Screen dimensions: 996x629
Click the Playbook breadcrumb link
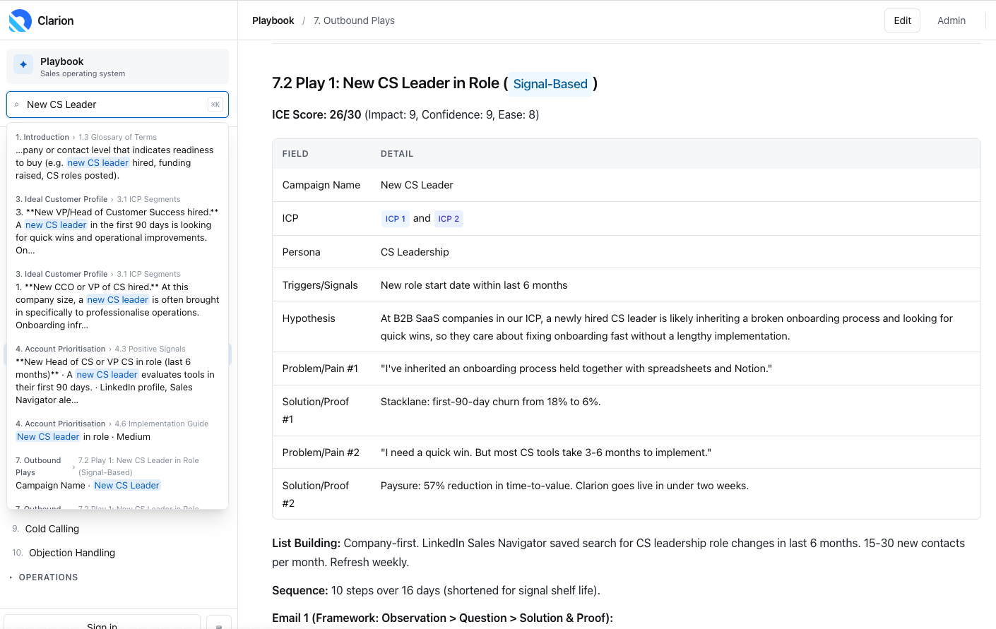point(273,20)
